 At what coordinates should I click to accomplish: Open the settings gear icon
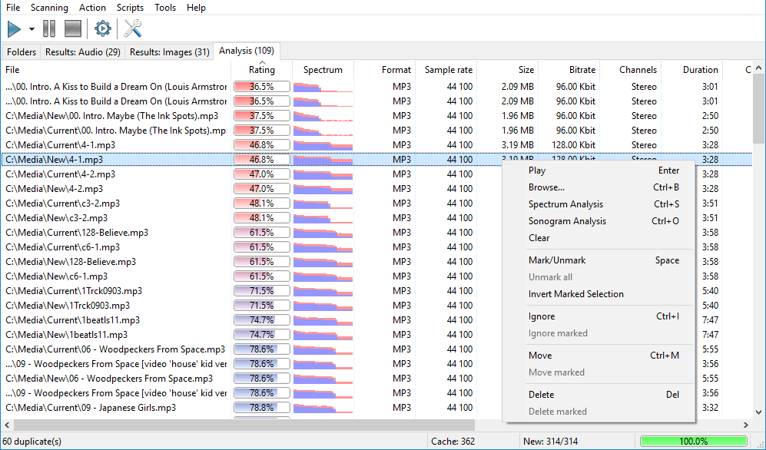[x=102, y=28]
